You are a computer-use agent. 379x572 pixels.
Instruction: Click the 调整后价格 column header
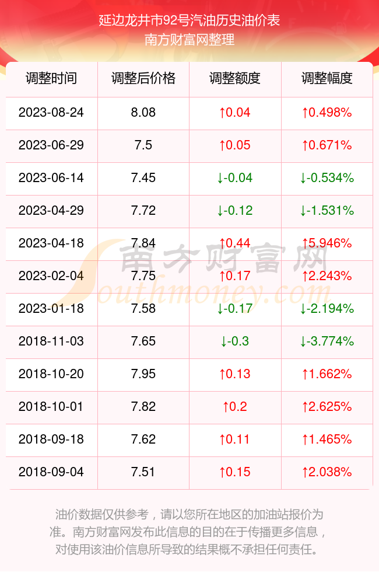(143, 78)
